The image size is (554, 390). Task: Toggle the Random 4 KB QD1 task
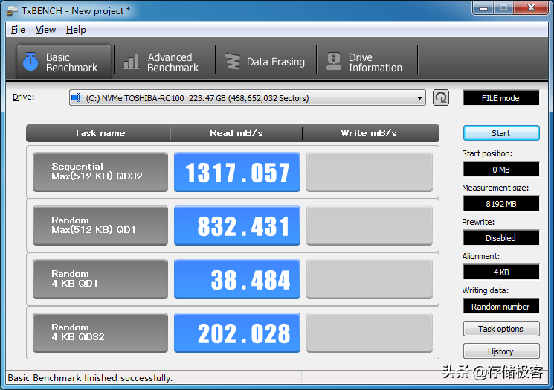[100, 279]
